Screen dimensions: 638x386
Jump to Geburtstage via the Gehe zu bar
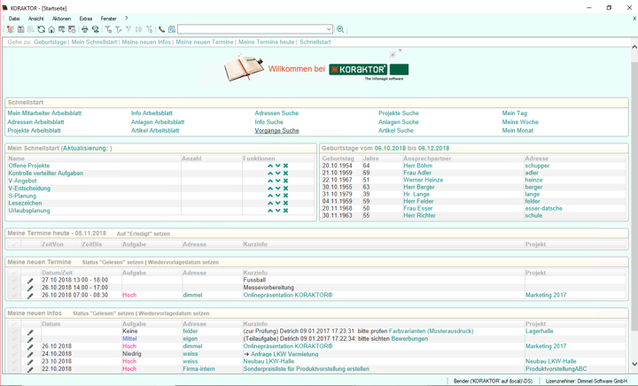[x=51, y=42]
